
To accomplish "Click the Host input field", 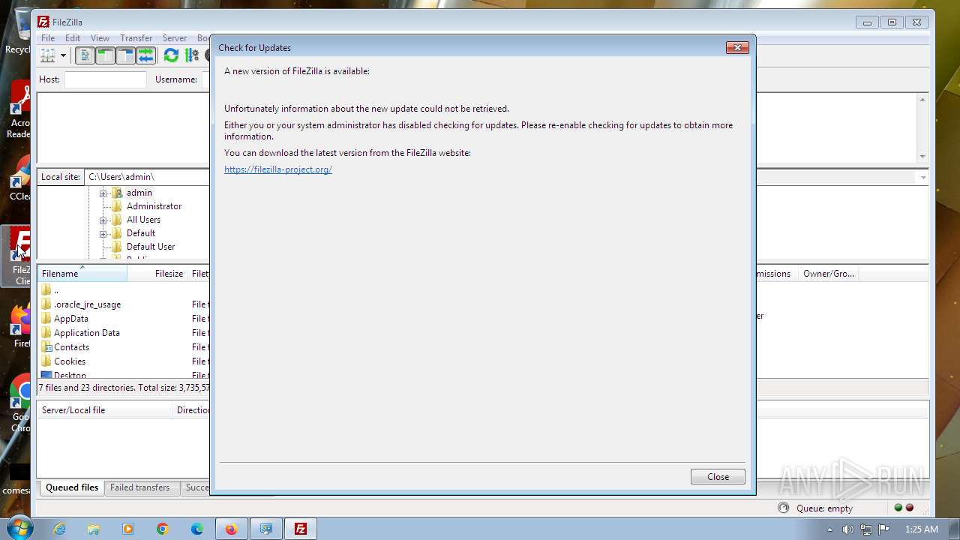I will (x=106, y=79).
